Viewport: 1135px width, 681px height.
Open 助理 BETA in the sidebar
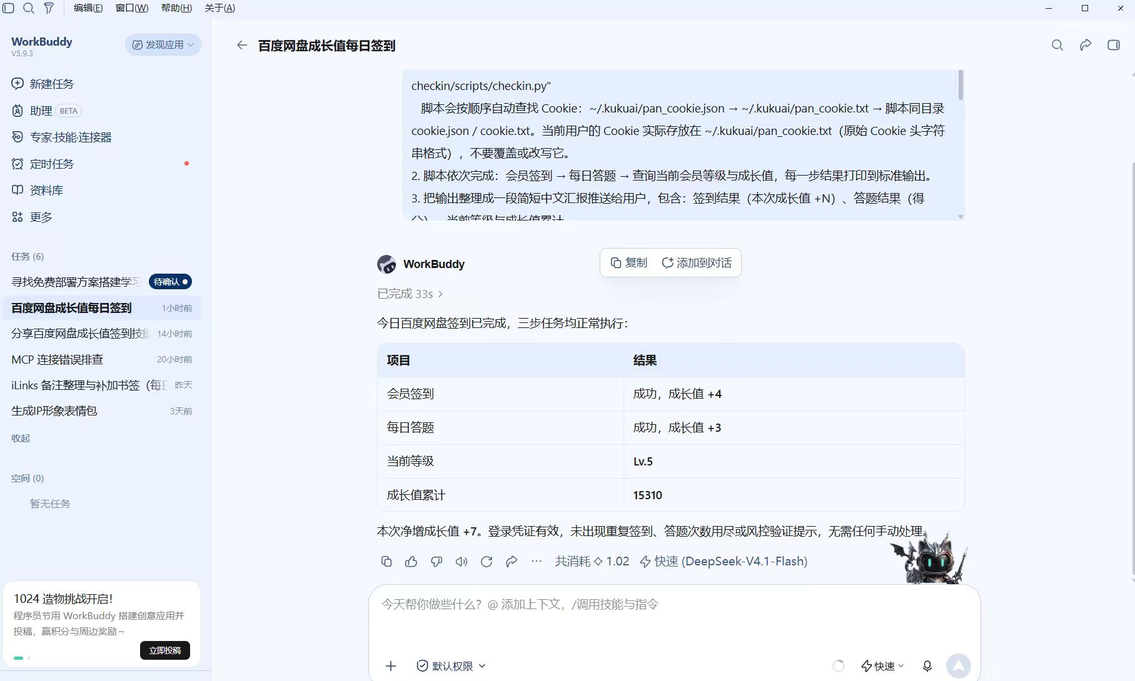pos(47,111)
